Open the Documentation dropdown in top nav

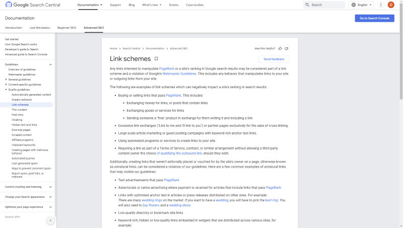90,5
